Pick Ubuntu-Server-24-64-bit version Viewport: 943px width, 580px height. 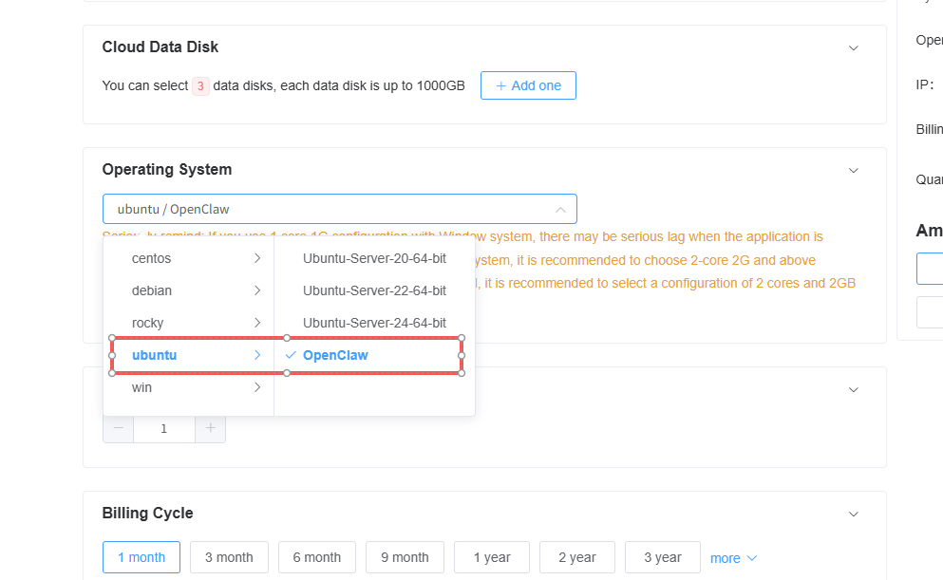374,323
